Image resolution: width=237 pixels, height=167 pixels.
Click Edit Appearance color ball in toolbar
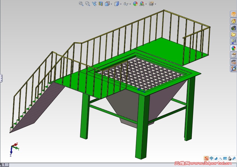pyautogui.click(x=135, y=4)
